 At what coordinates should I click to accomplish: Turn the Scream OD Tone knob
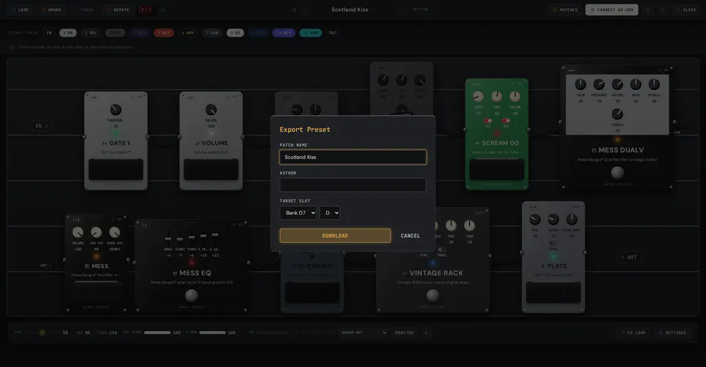pyautogui.click(x=497, y=97)
